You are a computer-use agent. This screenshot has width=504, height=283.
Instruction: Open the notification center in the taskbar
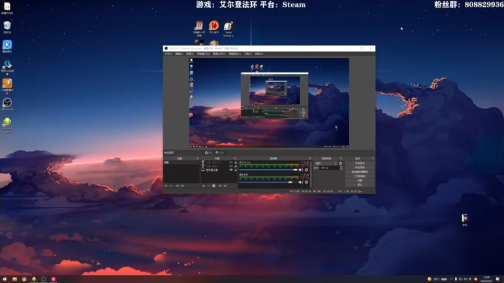coord(498,279)
